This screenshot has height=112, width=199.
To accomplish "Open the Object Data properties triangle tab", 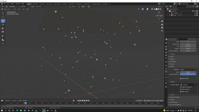I will click(x=166, y=80).
